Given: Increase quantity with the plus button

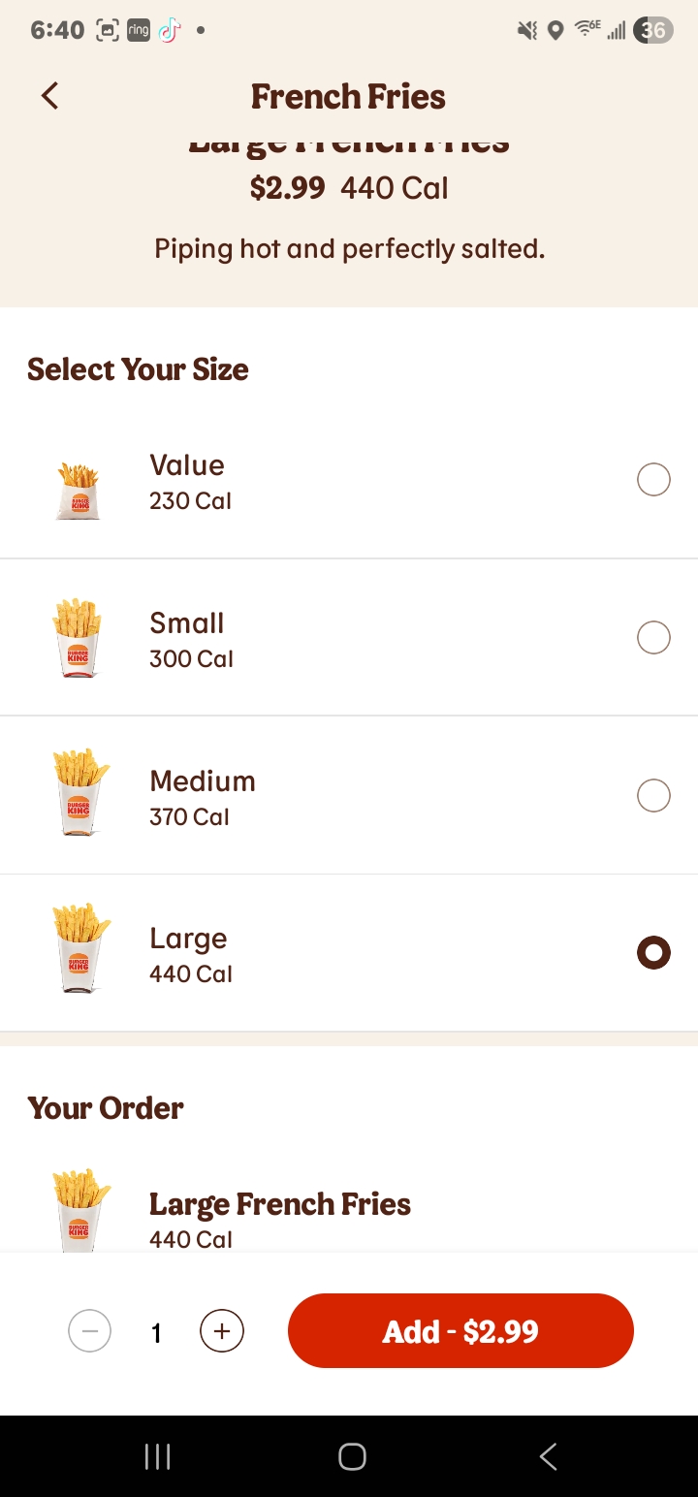Looking at the screenshot, I should 222,1331.
